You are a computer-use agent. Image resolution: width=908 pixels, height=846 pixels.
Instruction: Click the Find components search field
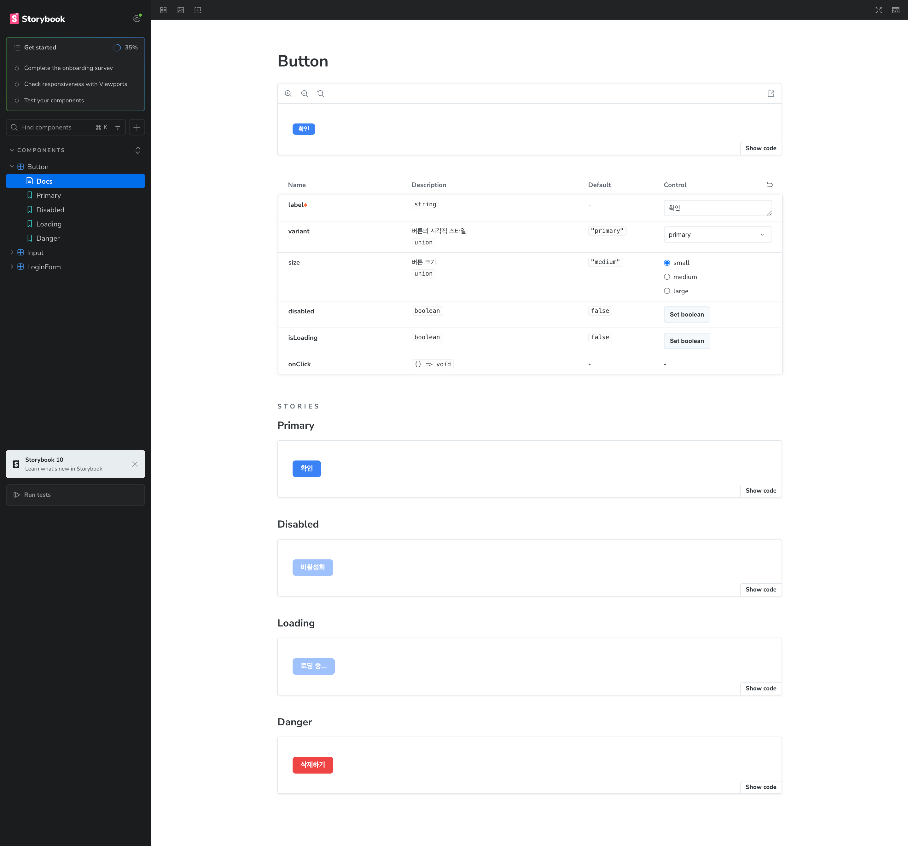click(55, 127)
